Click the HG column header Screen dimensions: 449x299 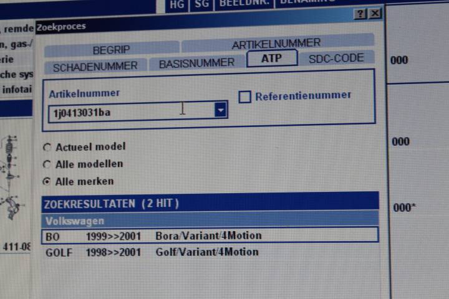point(176,4)
